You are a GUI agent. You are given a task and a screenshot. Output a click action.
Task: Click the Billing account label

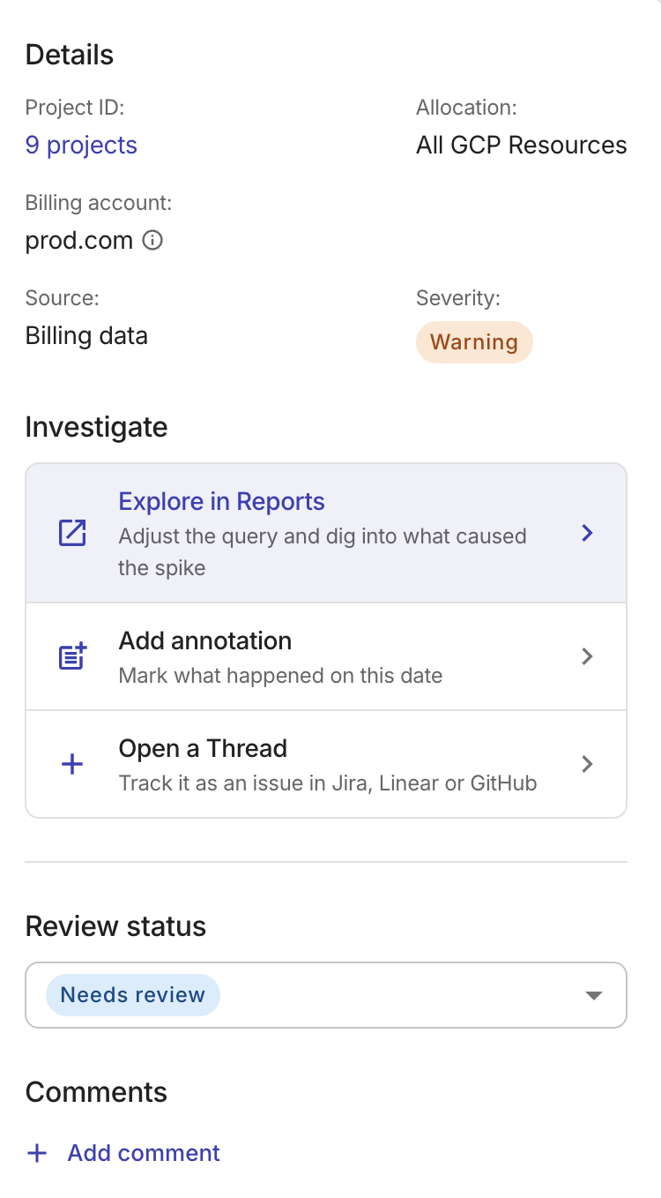99,203
